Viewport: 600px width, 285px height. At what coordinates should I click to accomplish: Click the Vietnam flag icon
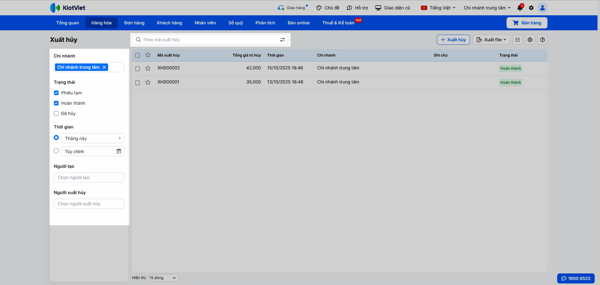point(424,8)
